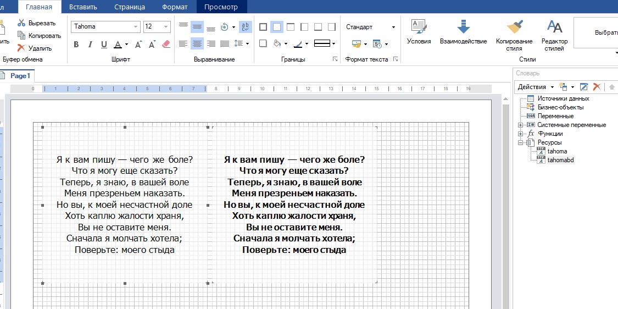Switch to the Главная ribbon tab
This screenshot has height=309, width=618.
click(38, 7)
